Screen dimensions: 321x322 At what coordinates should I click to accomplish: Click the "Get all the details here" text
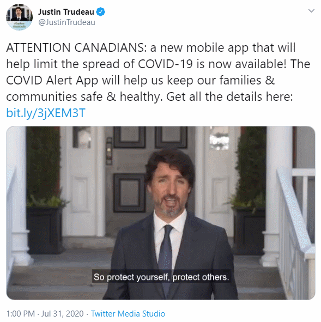pyautogui.click(x=229, y=96)
